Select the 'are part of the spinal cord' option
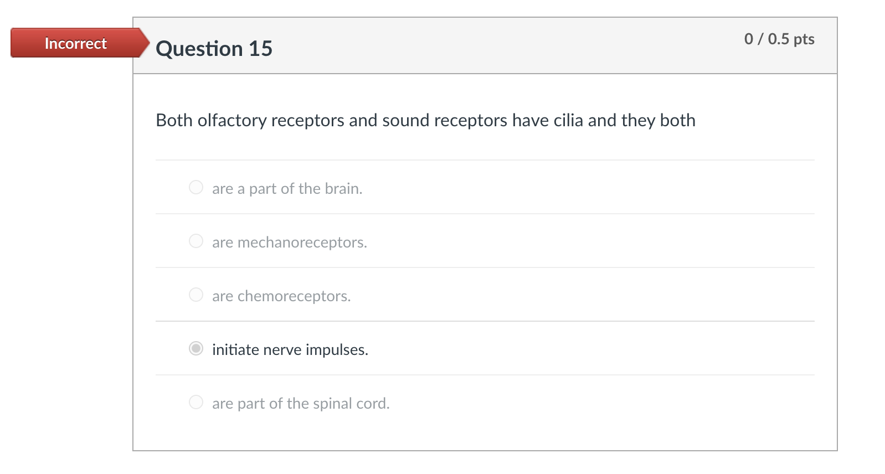The height and width of the screenshot is (474, 885). [x=195, y=403]
